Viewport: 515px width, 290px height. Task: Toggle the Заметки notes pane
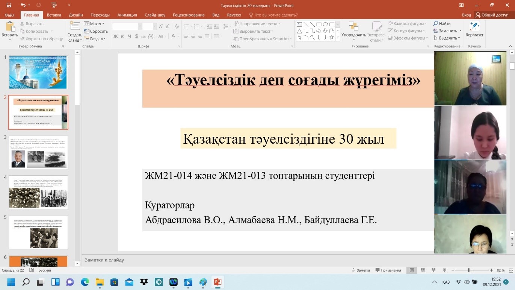[361, 270]
